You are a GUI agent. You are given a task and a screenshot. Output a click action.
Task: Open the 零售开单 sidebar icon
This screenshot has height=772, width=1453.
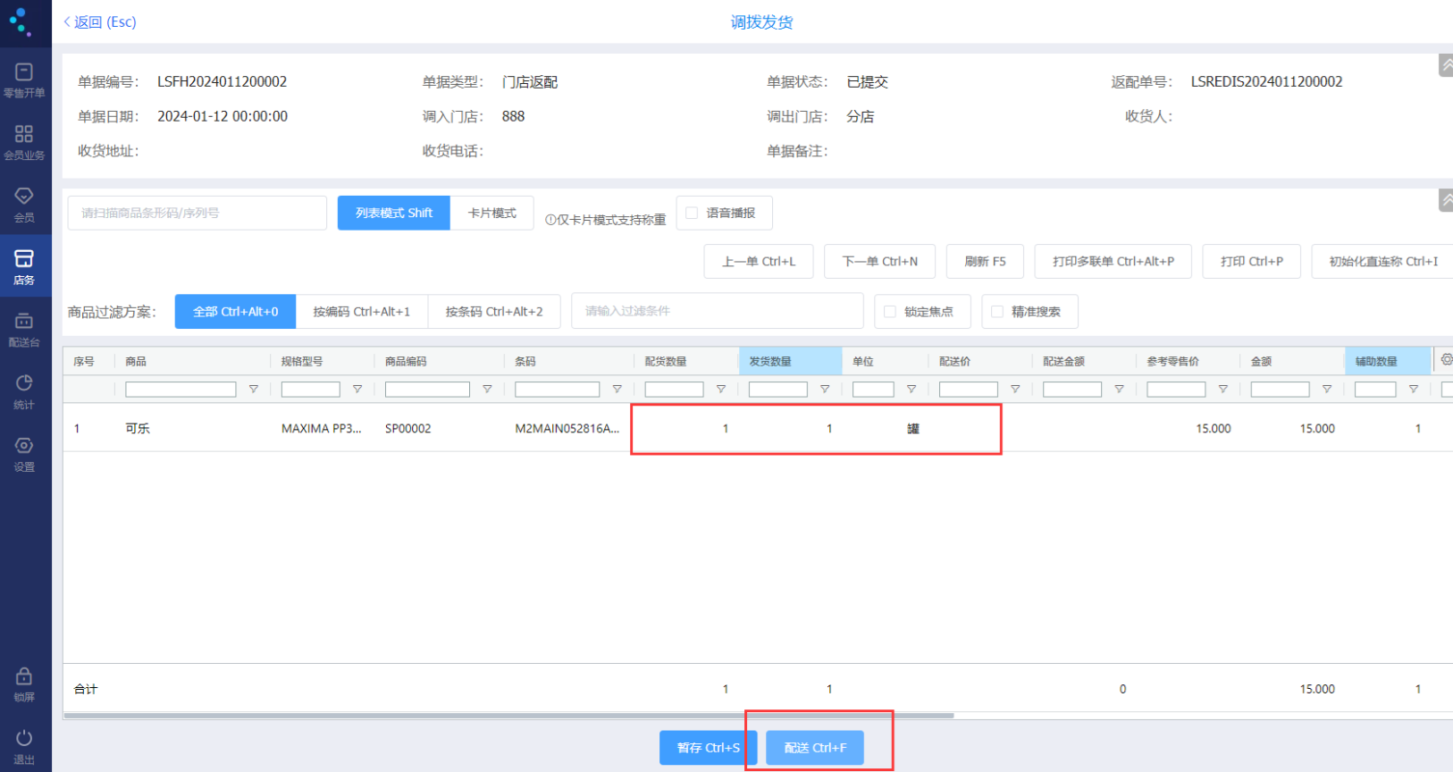pyautogui.click(x=24, y=80)
